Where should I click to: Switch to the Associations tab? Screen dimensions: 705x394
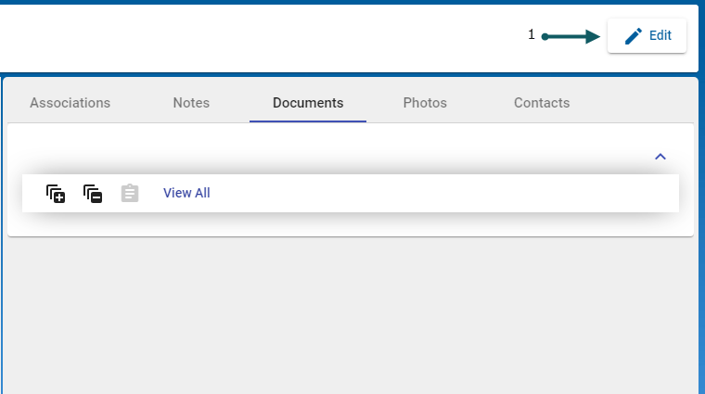[x=70, y=103]
